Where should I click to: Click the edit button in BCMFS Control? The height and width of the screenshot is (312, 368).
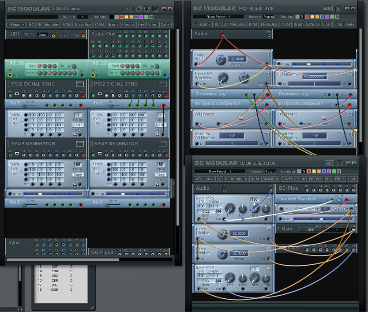point(128,8)
